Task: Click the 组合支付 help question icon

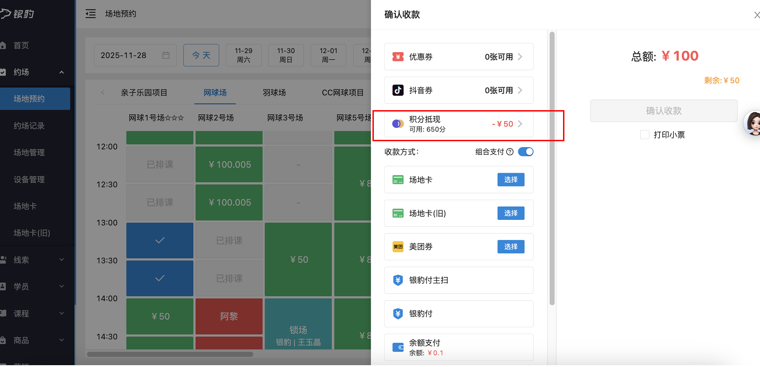Action: tap(510, 152)
